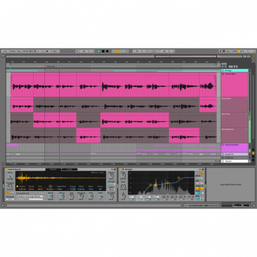Click the green Play button
The width and height of the screenshot is (257, 257).
point(98,51)
